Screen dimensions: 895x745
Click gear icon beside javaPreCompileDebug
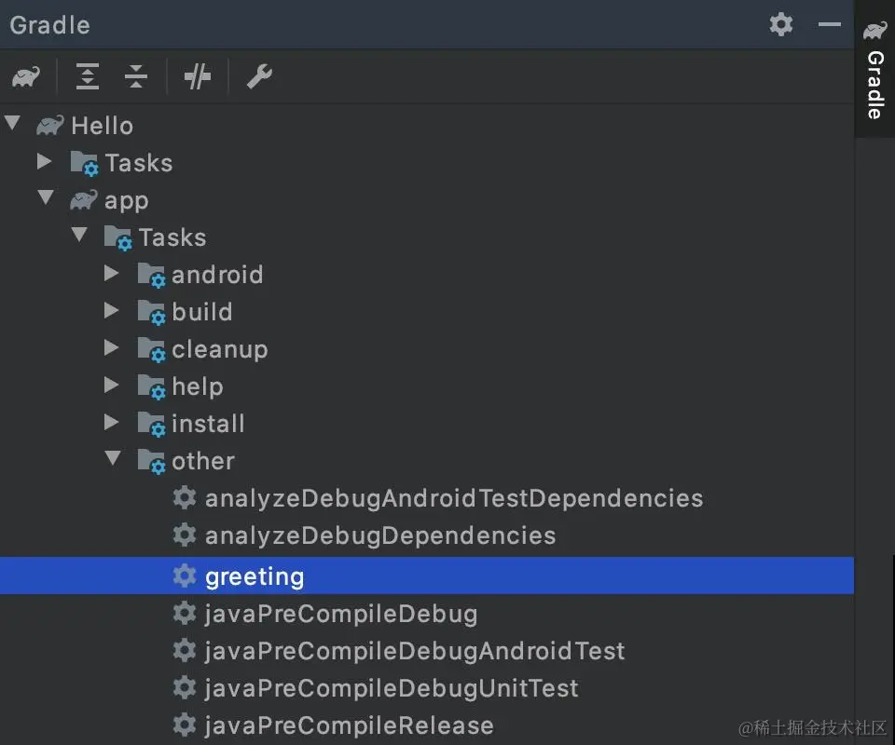(x=185, y=613)
